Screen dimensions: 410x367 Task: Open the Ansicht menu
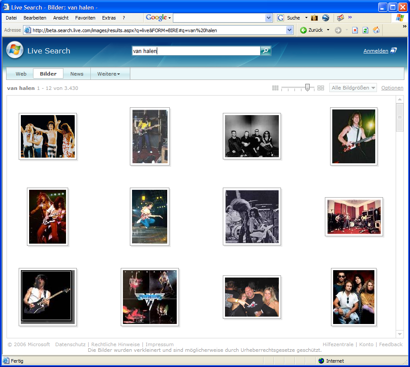[61, 18]
